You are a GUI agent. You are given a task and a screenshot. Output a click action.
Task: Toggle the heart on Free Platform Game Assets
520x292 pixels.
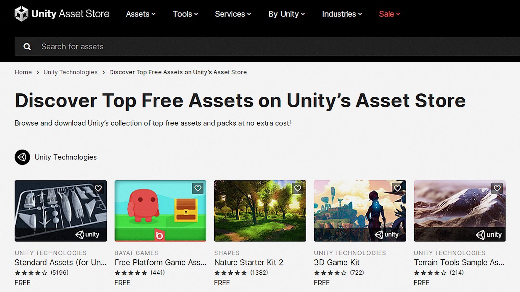tap(198, 188)
